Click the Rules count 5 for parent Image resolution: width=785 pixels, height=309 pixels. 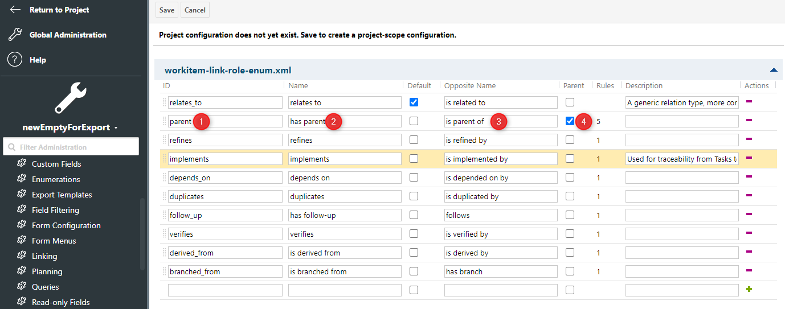coord(598,121)
